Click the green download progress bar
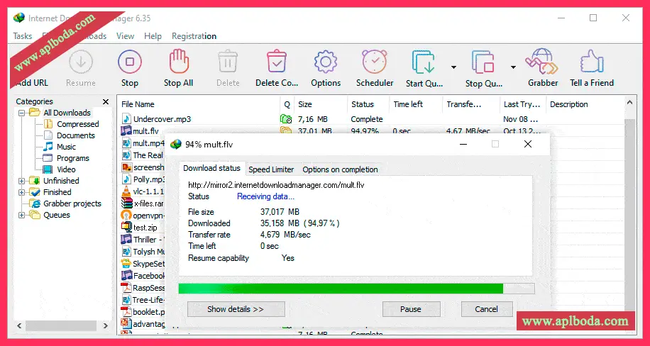Viewport: 650px width, 346px height. pos(341,289)
